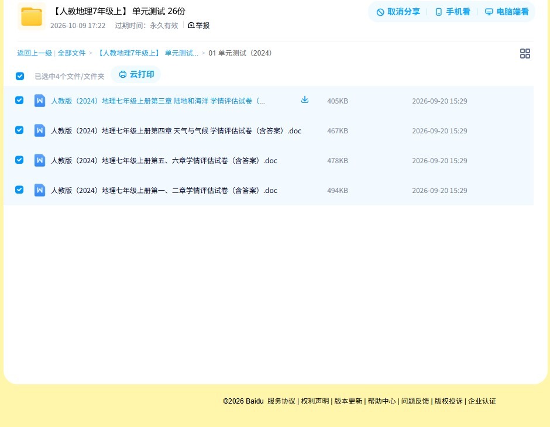Image resolution: width=550 pixels, height=427 pixels.
Task: Click the 已选中4个文件/文件夹 label
Action: click(x=70, y=77)
